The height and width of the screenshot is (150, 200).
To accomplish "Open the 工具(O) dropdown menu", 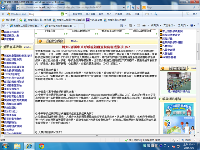I will coord(183,25).
